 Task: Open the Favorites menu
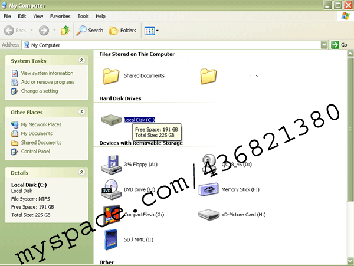[60, 17]
